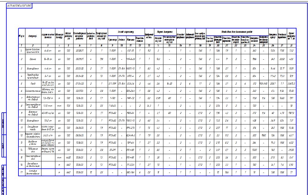Select the date '08.06.03.' in row 12
Image resolution: width=308 pixels, height=195 pixels.
point(80,135)
